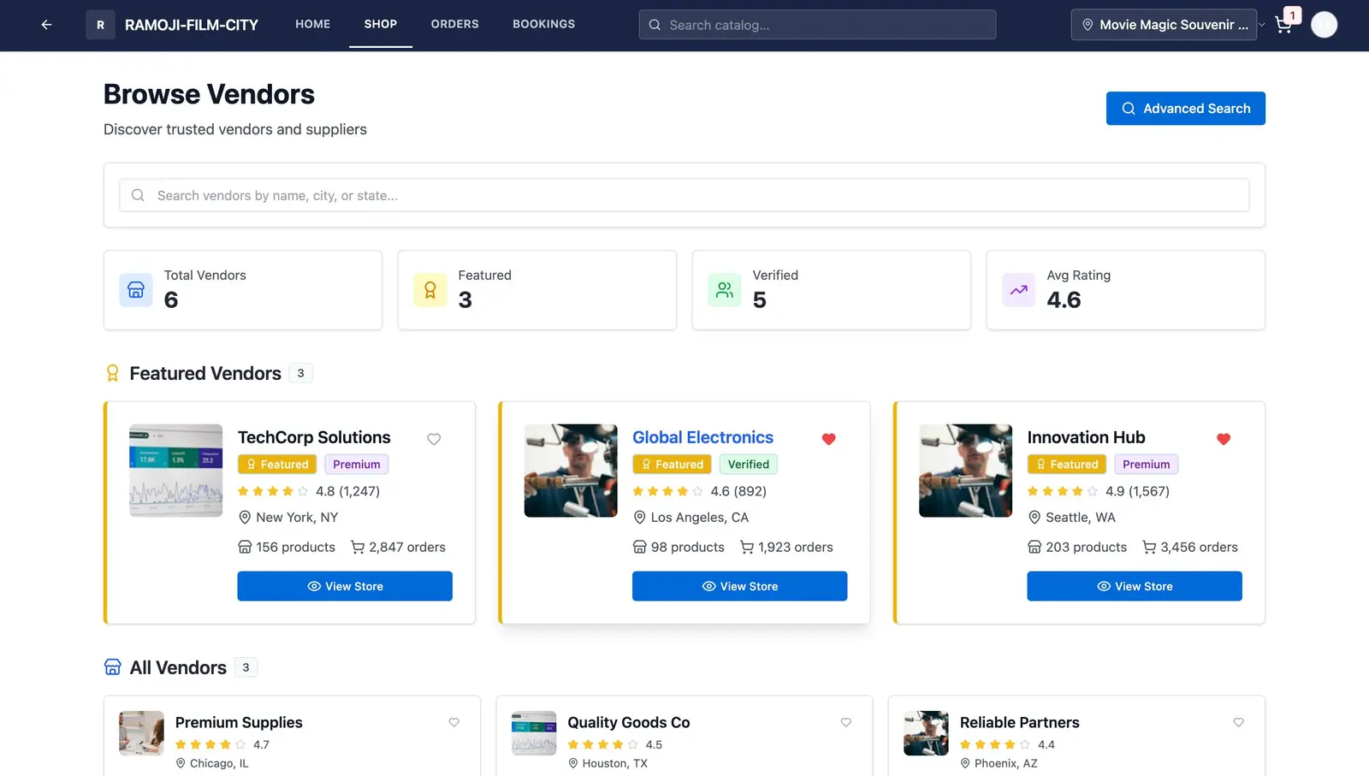Click the R logo badge
The width and height of the screenshot is (1369, 776).
[100, 25]
